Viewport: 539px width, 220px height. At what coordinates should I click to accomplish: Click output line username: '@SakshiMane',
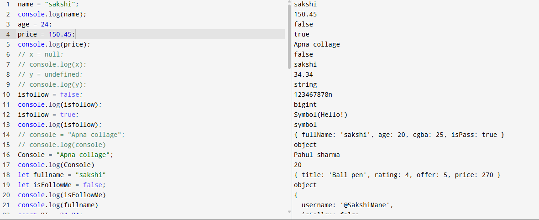[x=347, y=205]
